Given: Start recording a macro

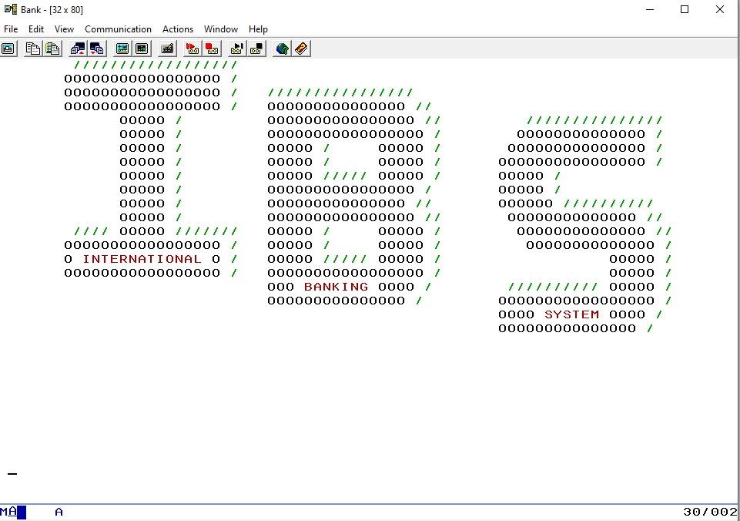Looking at the screenshot, I should [192, 49].
